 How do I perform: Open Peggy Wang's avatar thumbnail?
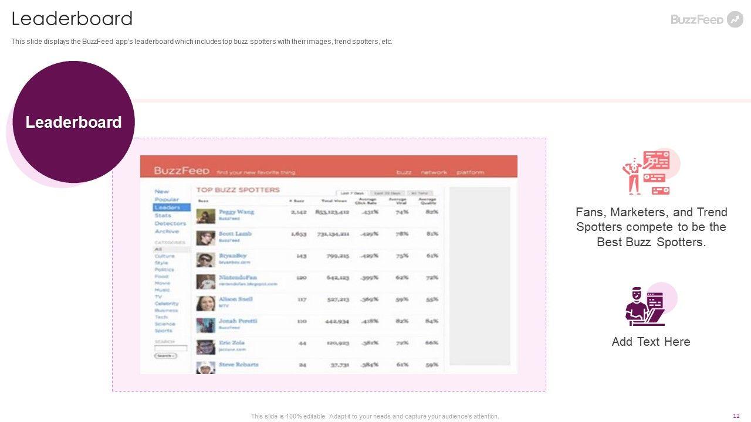click(x=205, y=216)
